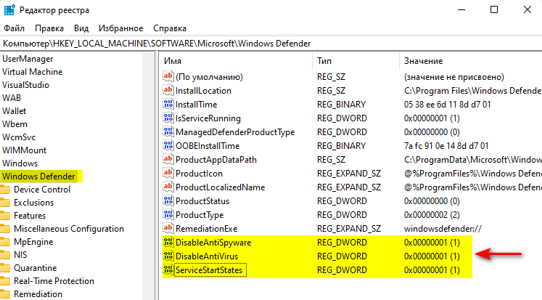Select the ServiceStartStates value icon
This screenshot has width=542, height=300.
coord(168,270)
